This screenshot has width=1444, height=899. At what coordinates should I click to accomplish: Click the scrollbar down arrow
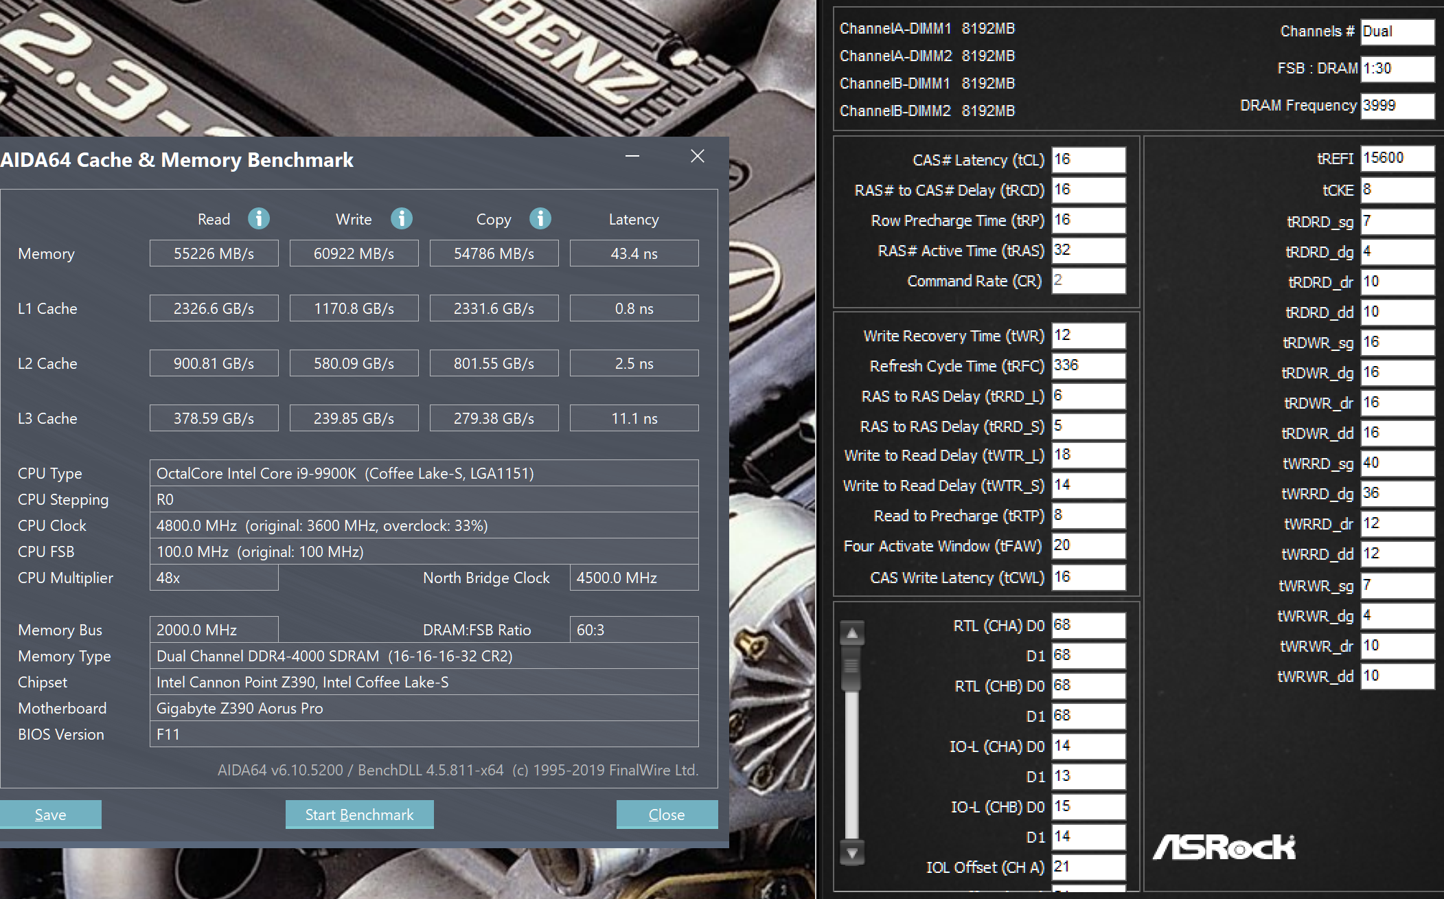click(x=852, y=854)
